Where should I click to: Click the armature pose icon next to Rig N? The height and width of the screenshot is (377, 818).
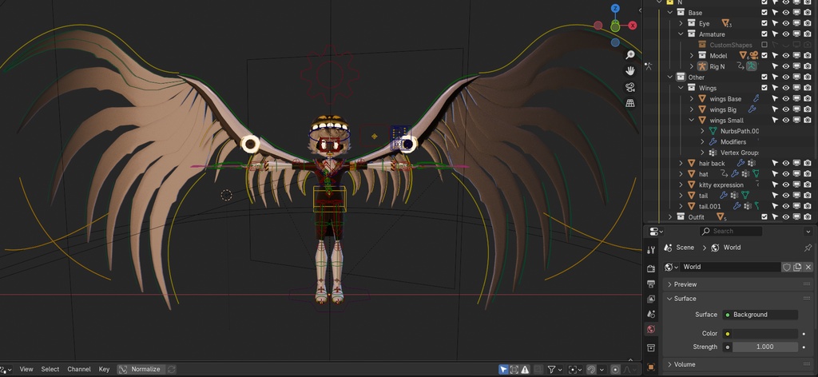tap(751, 66)
